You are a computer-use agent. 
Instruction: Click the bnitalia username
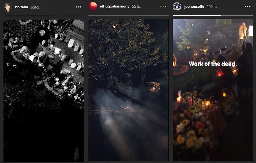pyautogui.click(x=21, y=7)
